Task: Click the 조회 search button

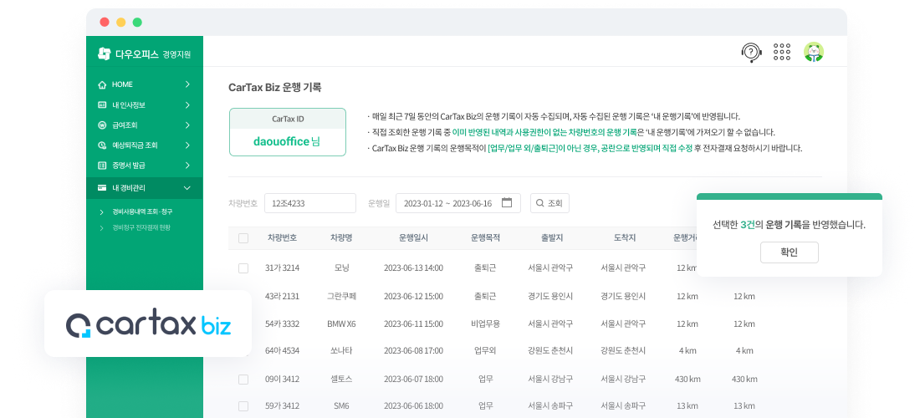Action: 549,203
